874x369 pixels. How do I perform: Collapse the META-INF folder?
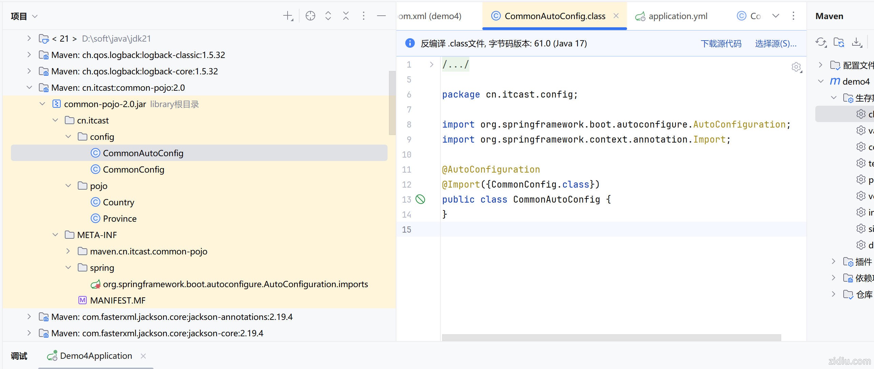point(55,235)
